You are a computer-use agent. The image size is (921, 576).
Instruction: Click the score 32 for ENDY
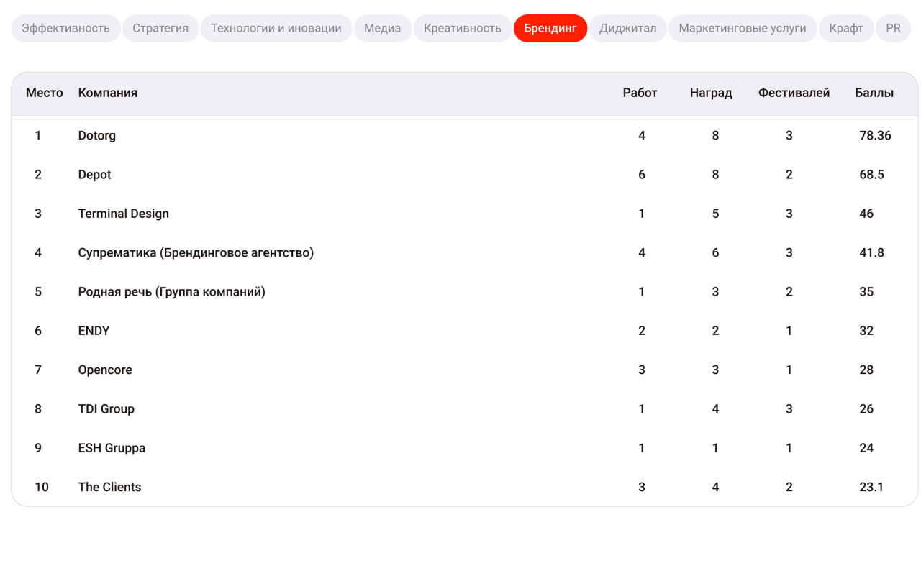pos(866,331)
